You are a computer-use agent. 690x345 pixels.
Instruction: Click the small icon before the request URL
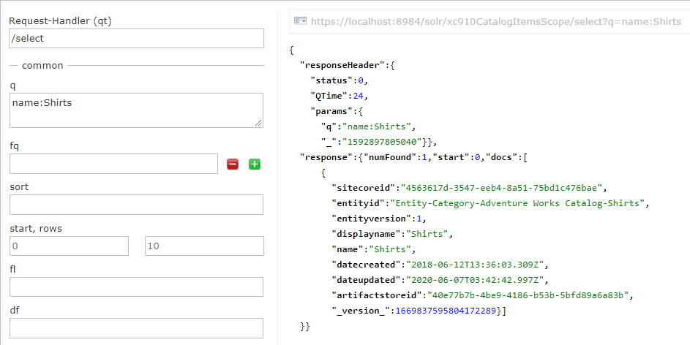click(300, 20)
